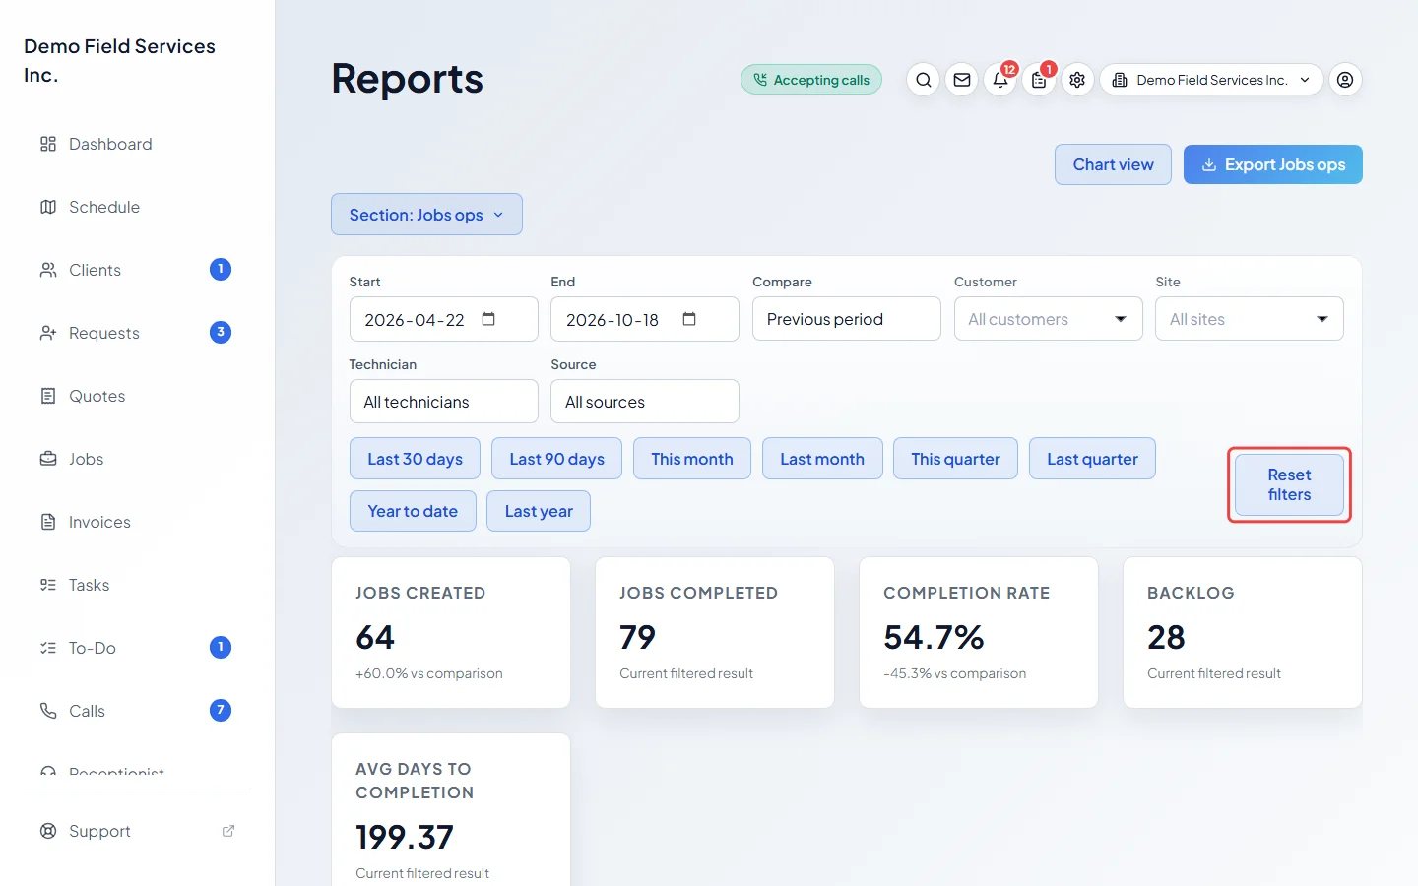Click the End date calendar icon
Viewport: 1418px width, 886px height.
(x=689, y=319)
